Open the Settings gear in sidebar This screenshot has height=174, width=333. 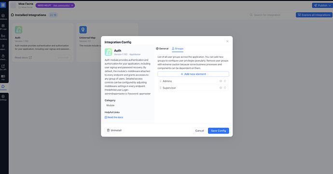(x=3, y=98)
